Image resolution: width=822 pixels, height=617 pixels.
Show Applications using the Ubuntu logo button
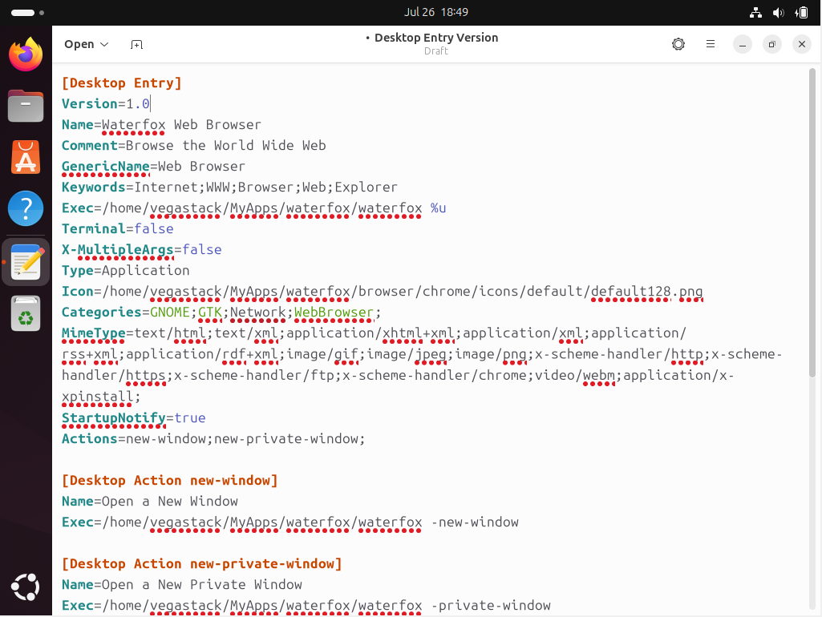click(x=26, y=587)
